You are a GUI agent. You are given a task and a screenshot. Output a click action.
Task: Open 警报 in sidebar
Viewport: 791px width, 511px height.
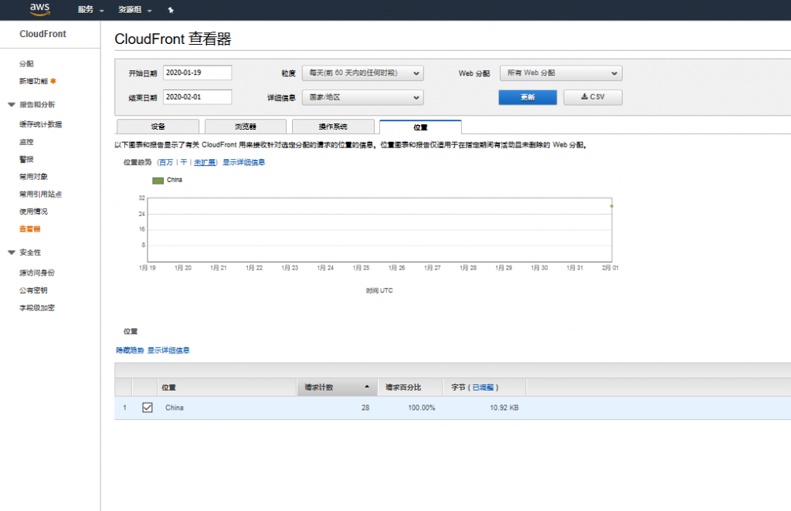[x=26, y=159]
